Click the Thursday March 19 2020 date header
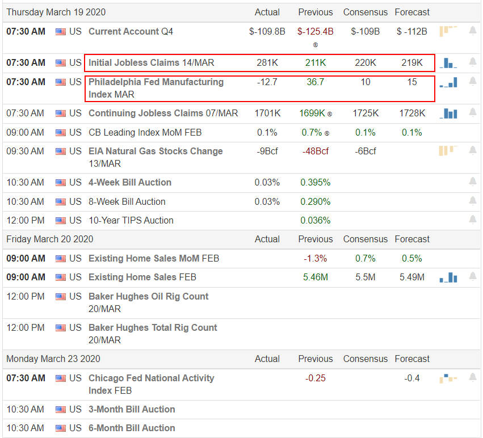This screenshot has width=483, height=438. 56,12
